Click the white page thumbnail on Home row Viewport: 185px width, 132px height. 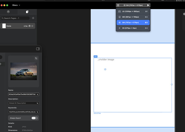(4, 26)
